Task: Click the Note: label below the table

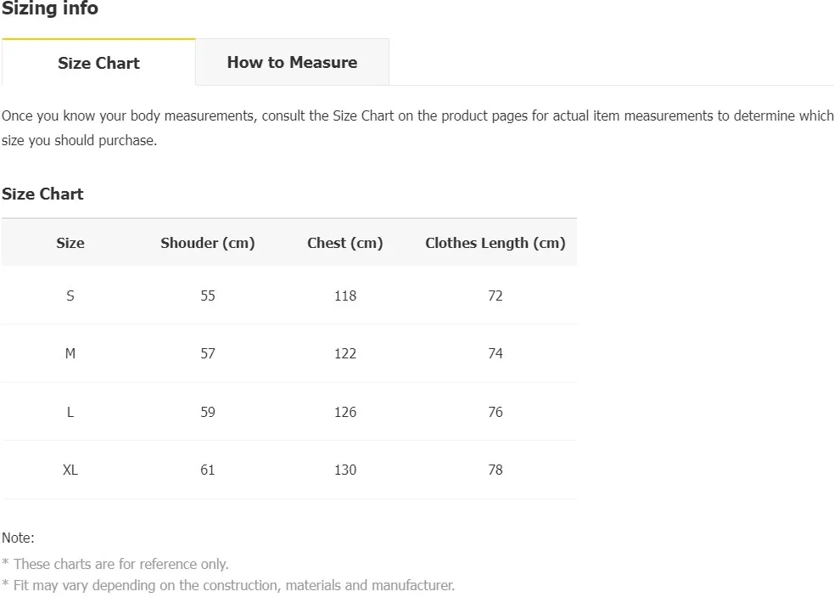Action: click(18, 538)
